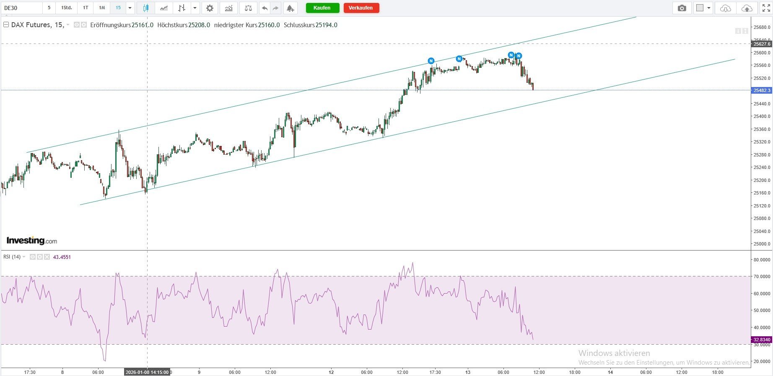This screenshot has height=376, width=773.
Task: Select the candlestick chart type icon
Action: (x=145, y=8)
